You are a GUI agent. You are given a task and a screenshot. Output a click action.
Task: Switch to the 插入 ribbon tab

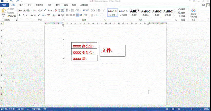tap(21, 5)
